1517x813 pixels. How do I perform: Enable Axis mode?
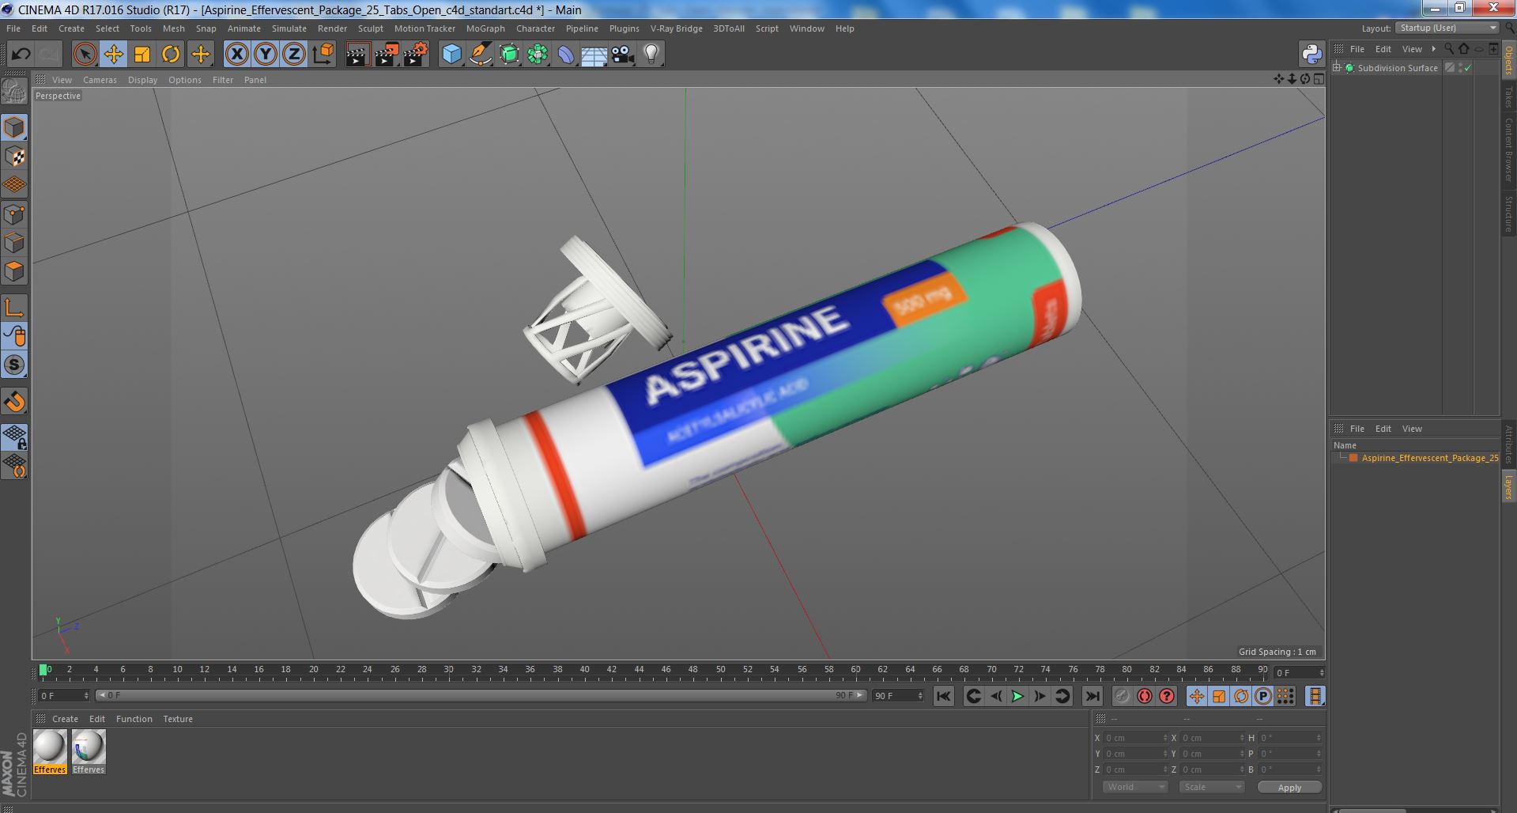coord(14,308)
